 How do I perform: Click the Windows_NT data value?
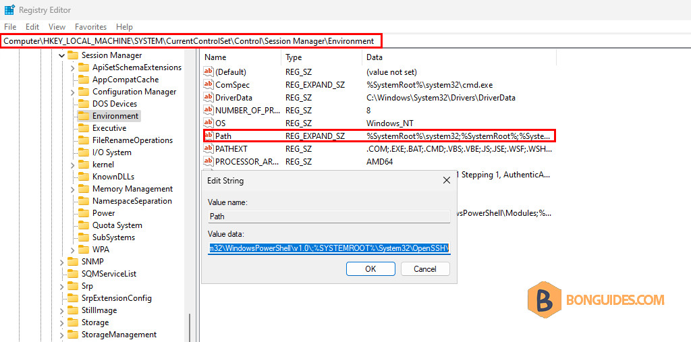389,123
